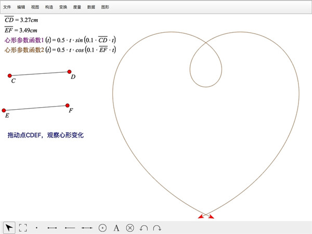Open the 度量 menu
The height and width of the screenshot is (234, 312).
(x=77, y=7)
